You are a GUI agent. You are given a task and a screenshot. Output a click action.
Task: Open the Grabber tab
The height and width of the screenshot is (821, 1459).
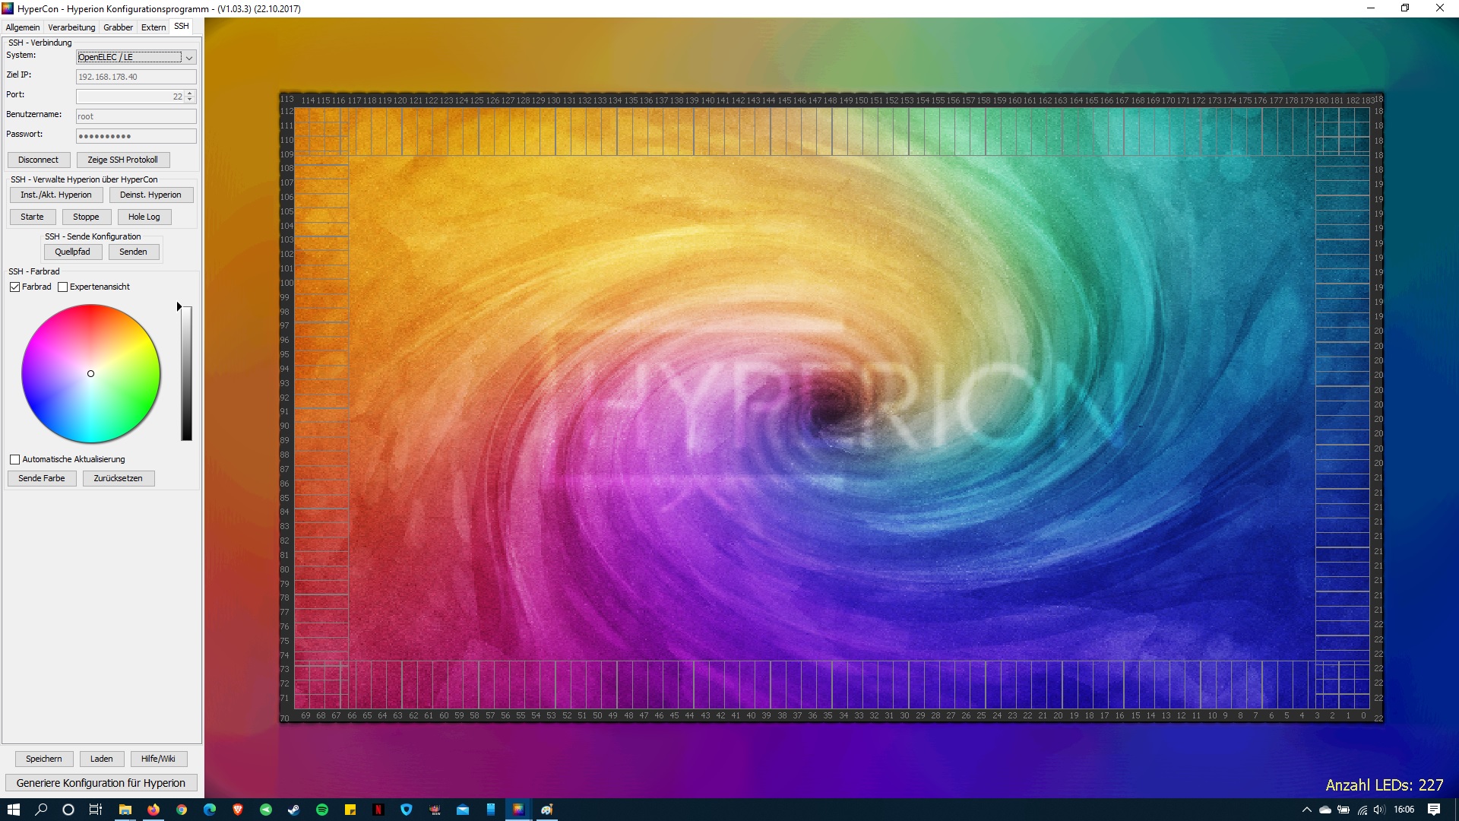tap(118, 27)
